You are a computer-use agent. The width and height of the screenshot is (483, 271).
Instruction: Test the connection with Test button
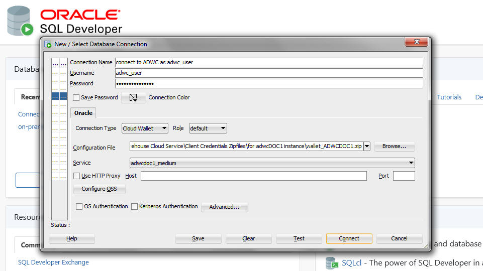coord(299,238)
